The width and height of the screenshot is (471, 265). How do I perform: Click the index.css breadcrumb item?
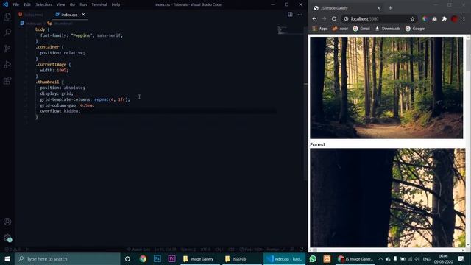tap(31, 23)
